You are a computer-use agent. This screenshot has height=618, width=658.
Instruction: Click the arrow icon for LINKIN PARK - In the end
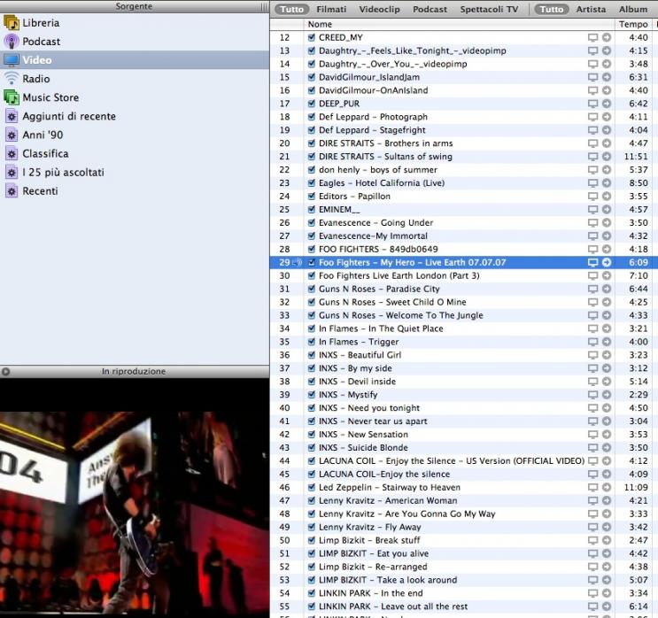[607, 593]
